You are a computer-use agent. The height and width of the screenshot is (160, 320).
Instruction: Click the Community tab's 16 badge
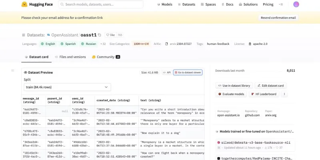pyautogui.click(x=118, y=57)
